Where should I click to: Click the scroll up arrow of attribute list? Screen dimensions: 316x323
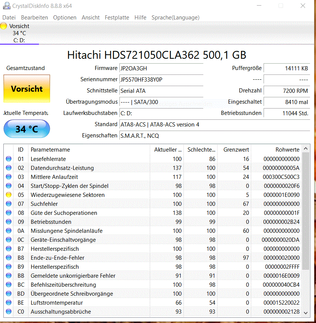point(306,149)
